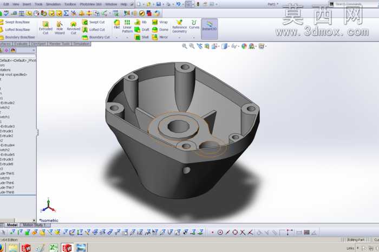Toggle the Instant3D button

(210, 29)
